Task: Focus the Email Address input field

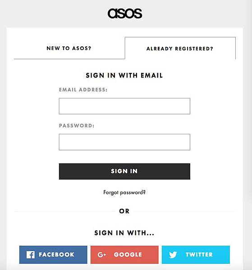Action: (124, 106)
